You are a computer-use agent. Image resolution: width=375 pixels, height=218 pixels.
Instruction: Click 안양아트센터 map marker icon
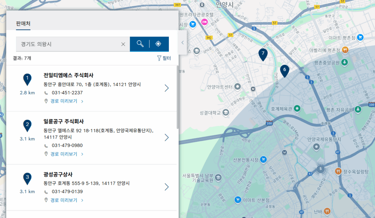point(237,86)
